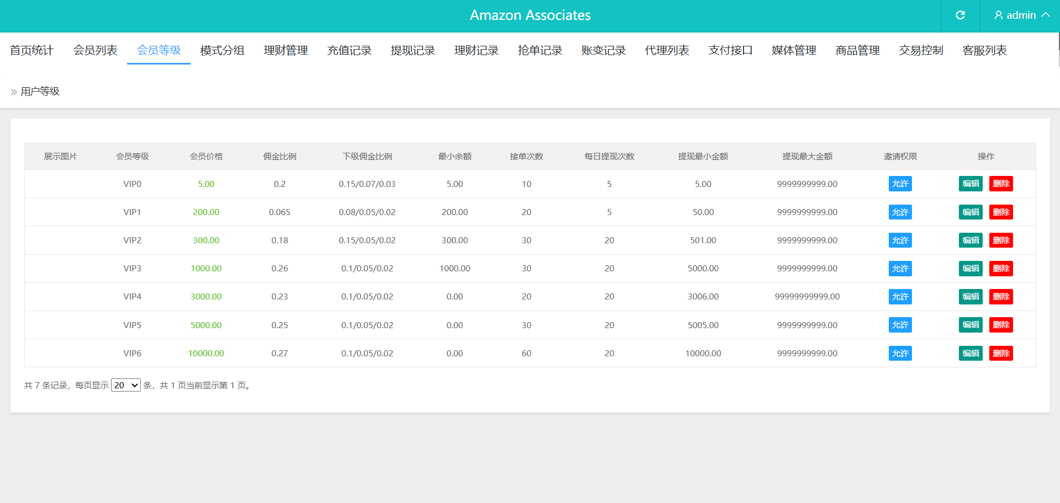Click minimum withdrawal 3006.00 cell
The image size is (1060, 503).
pyautogui.click(x=703, y=297)
